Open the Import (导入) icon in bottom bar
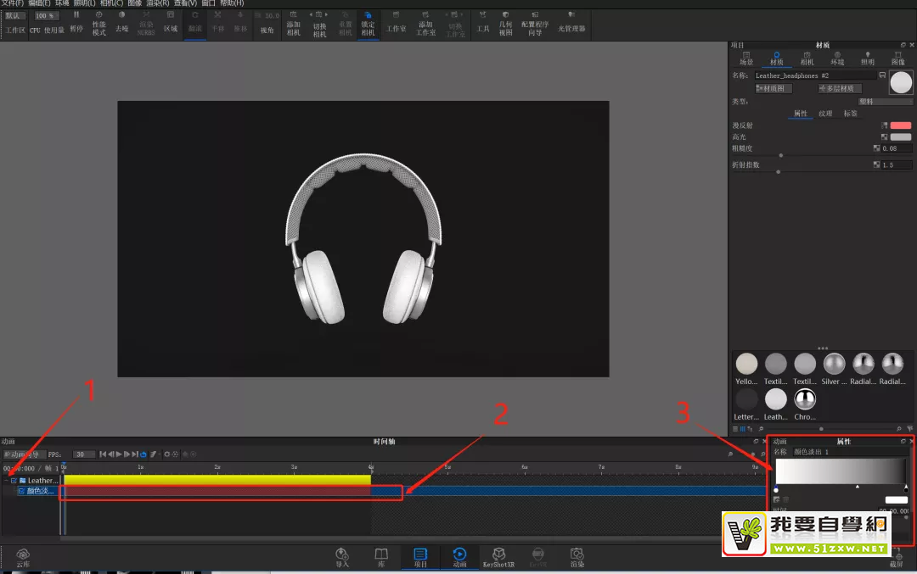The width and height of the screenshot is (917, 574). (342, 556)
